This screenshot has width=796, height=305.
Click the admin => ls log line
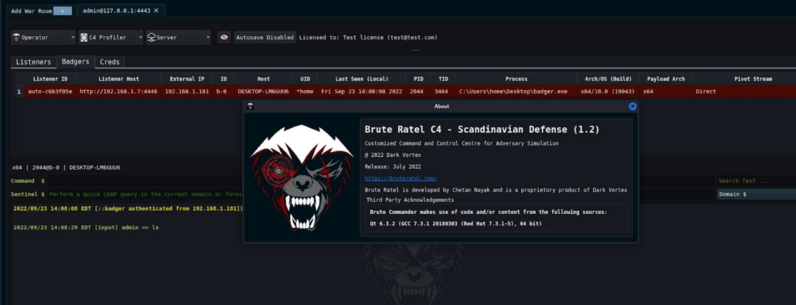point(86,227)
